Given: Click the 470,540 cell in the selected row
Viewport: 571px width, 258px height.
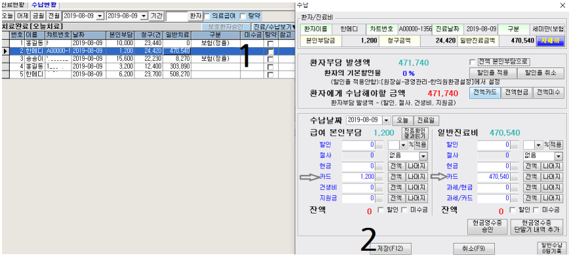Looking at the screenshot, I should coord(177,51).
